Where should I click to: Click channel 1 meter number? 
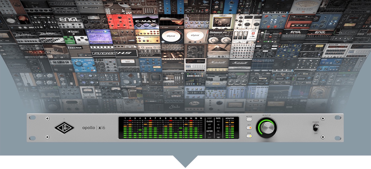125,118
